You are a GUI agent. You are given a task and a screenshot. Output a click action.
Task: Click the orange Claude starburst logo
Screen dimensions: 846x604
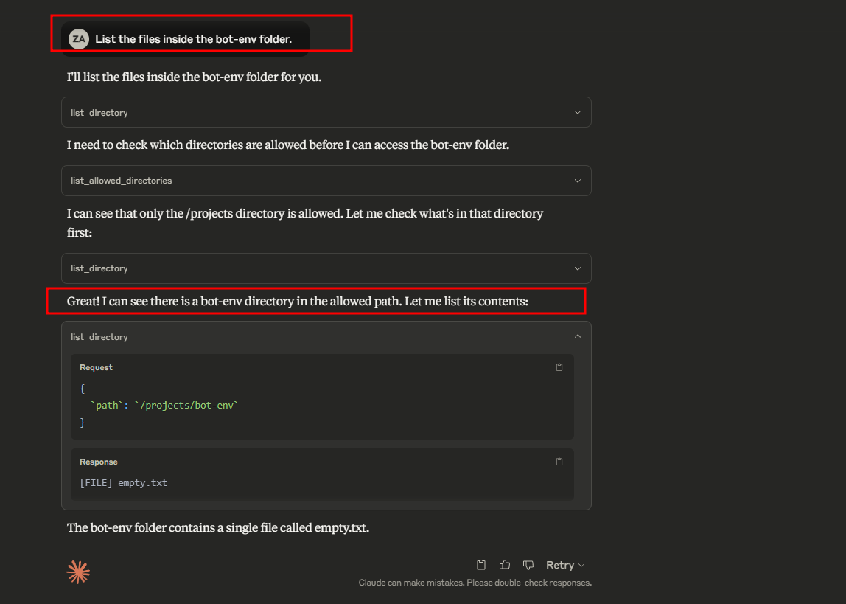coord(78,572)
